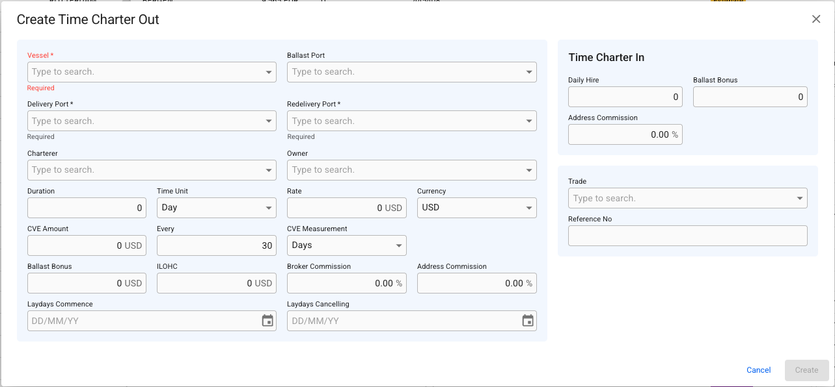Open the Laydays Commence calendar picker
835x387 pixels.
pos(267,321)
